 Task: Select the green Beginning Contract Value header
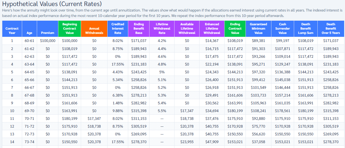pos(70,28)
